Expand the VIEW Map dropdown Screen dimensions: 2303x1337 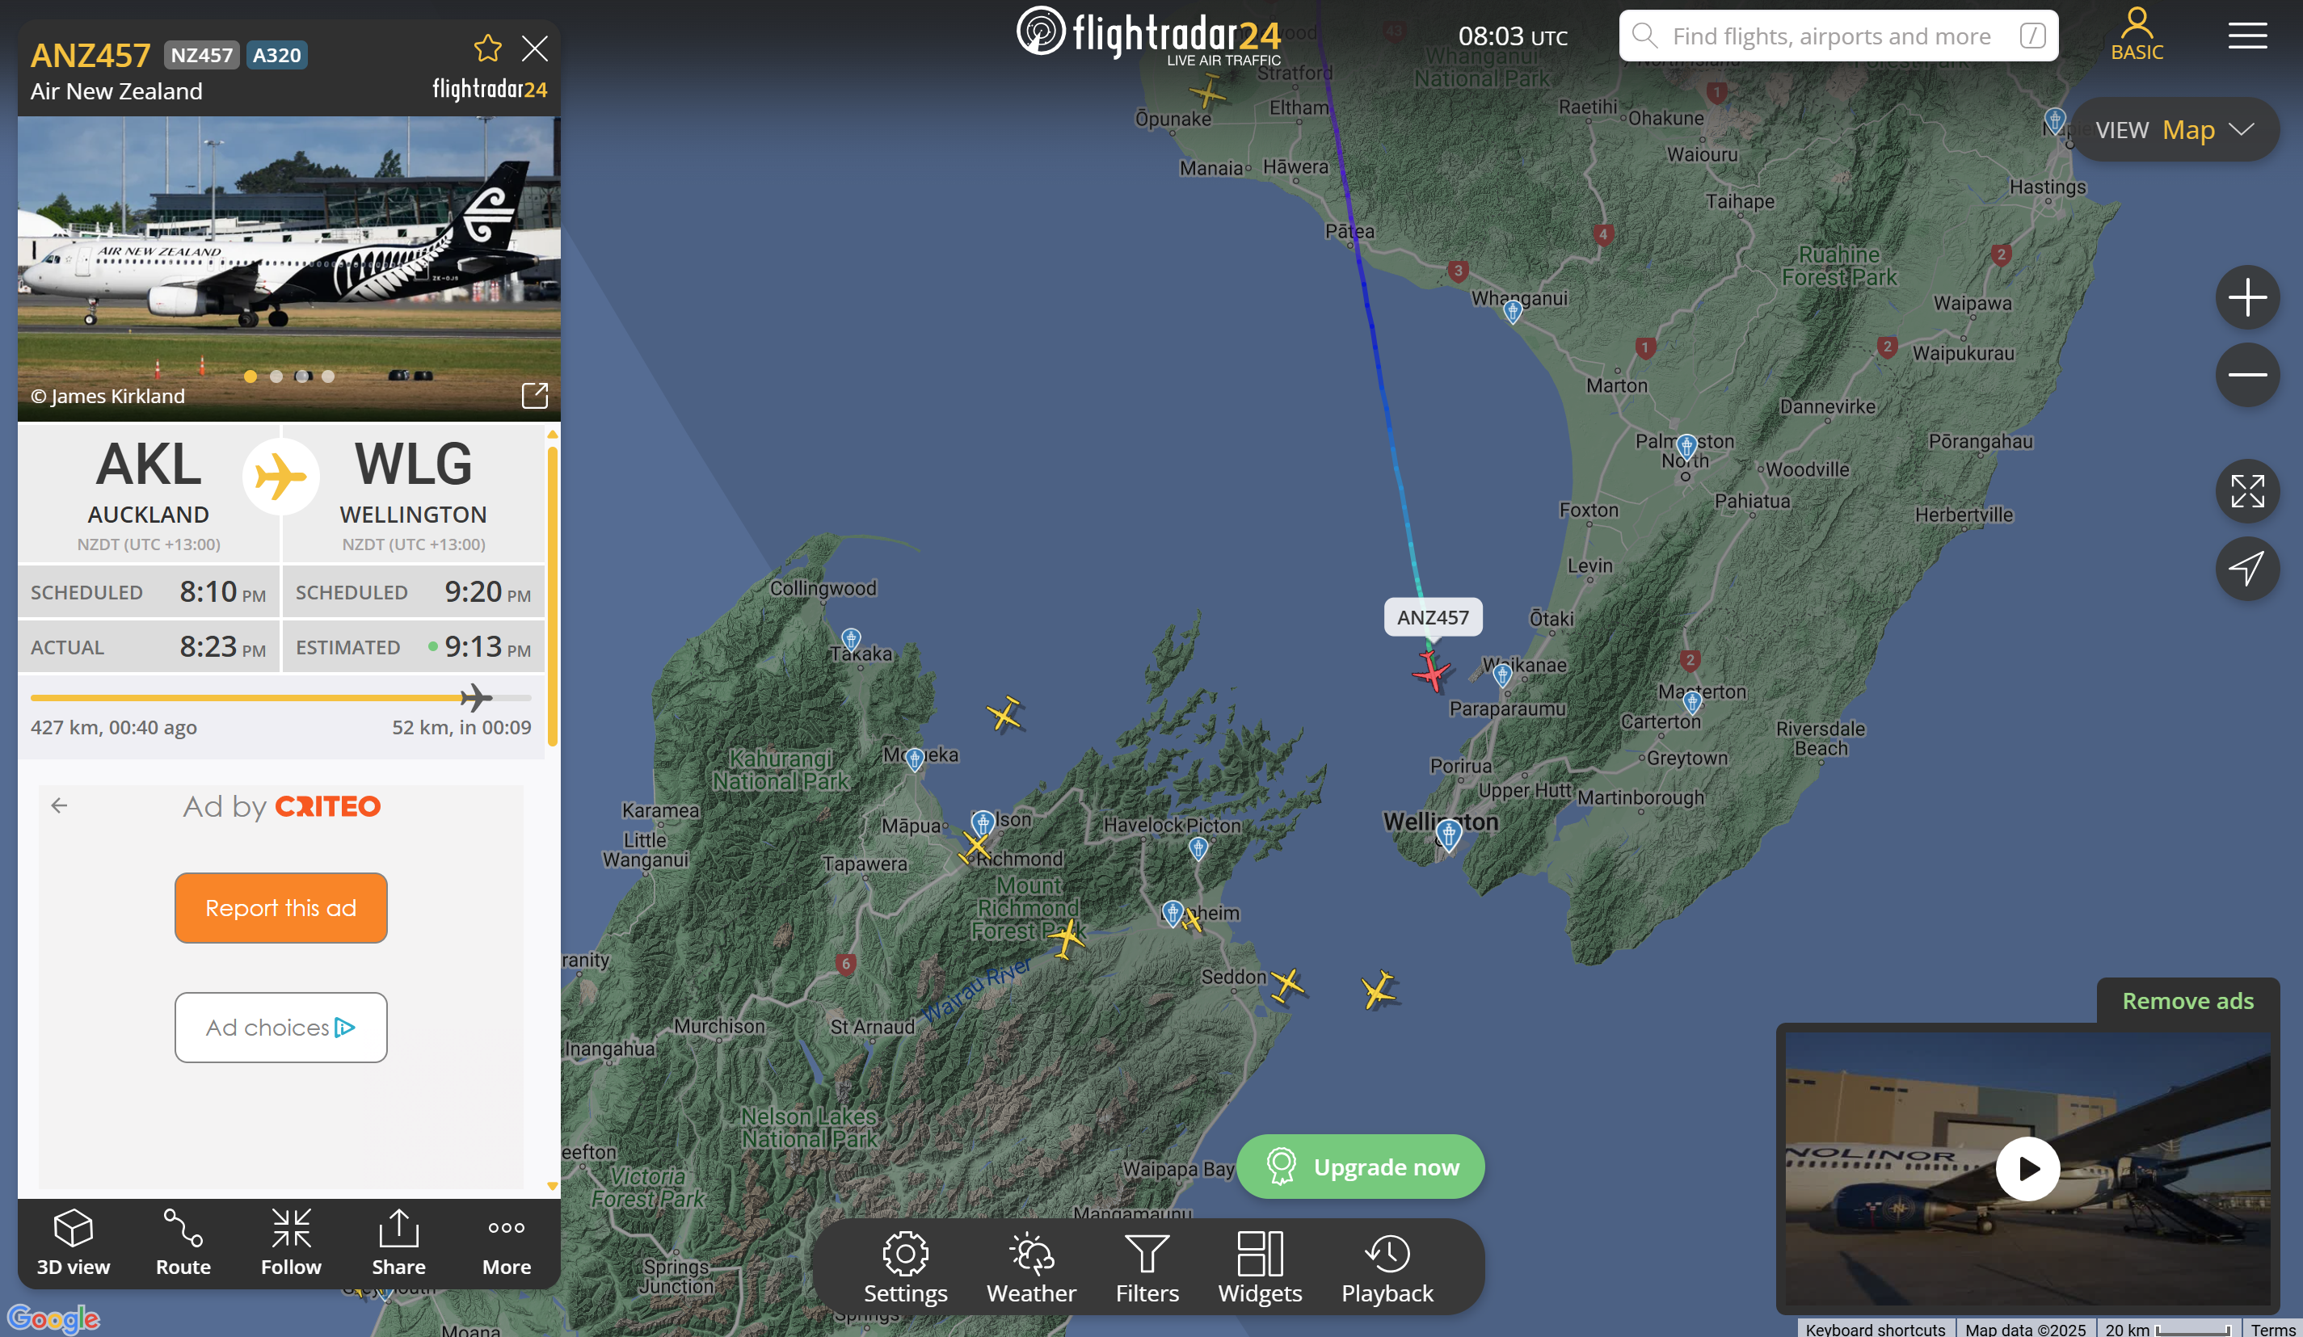(x=2175, y=130)
